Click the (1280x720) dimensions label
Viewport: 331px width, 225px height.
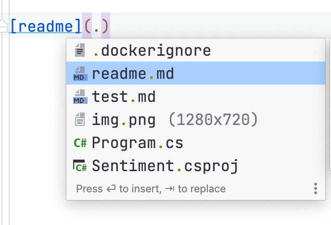pos(213,120)
